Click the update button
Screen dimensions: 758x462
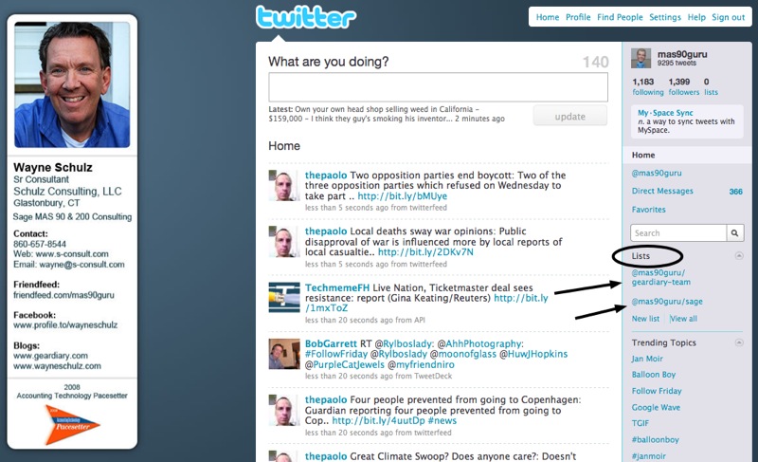[x=570, y=116]
